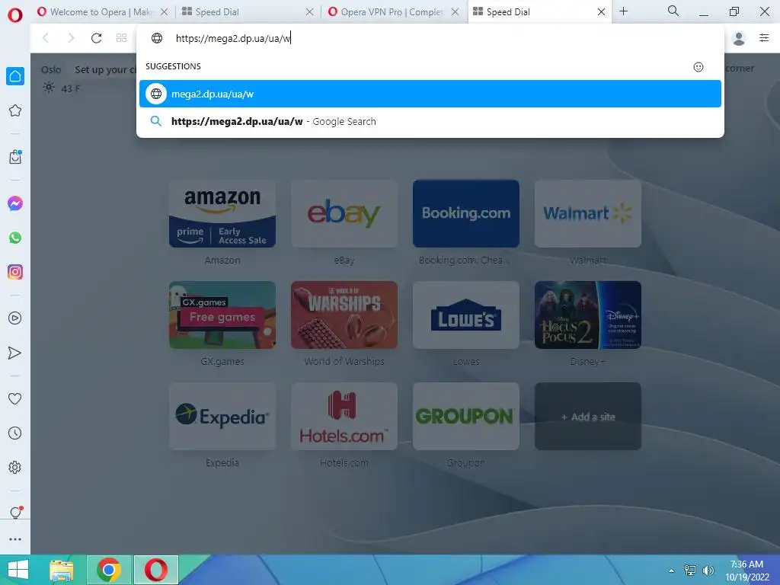Open the Booking.com speed dial tile
The image size is (780, 585).
coord(466,213)
